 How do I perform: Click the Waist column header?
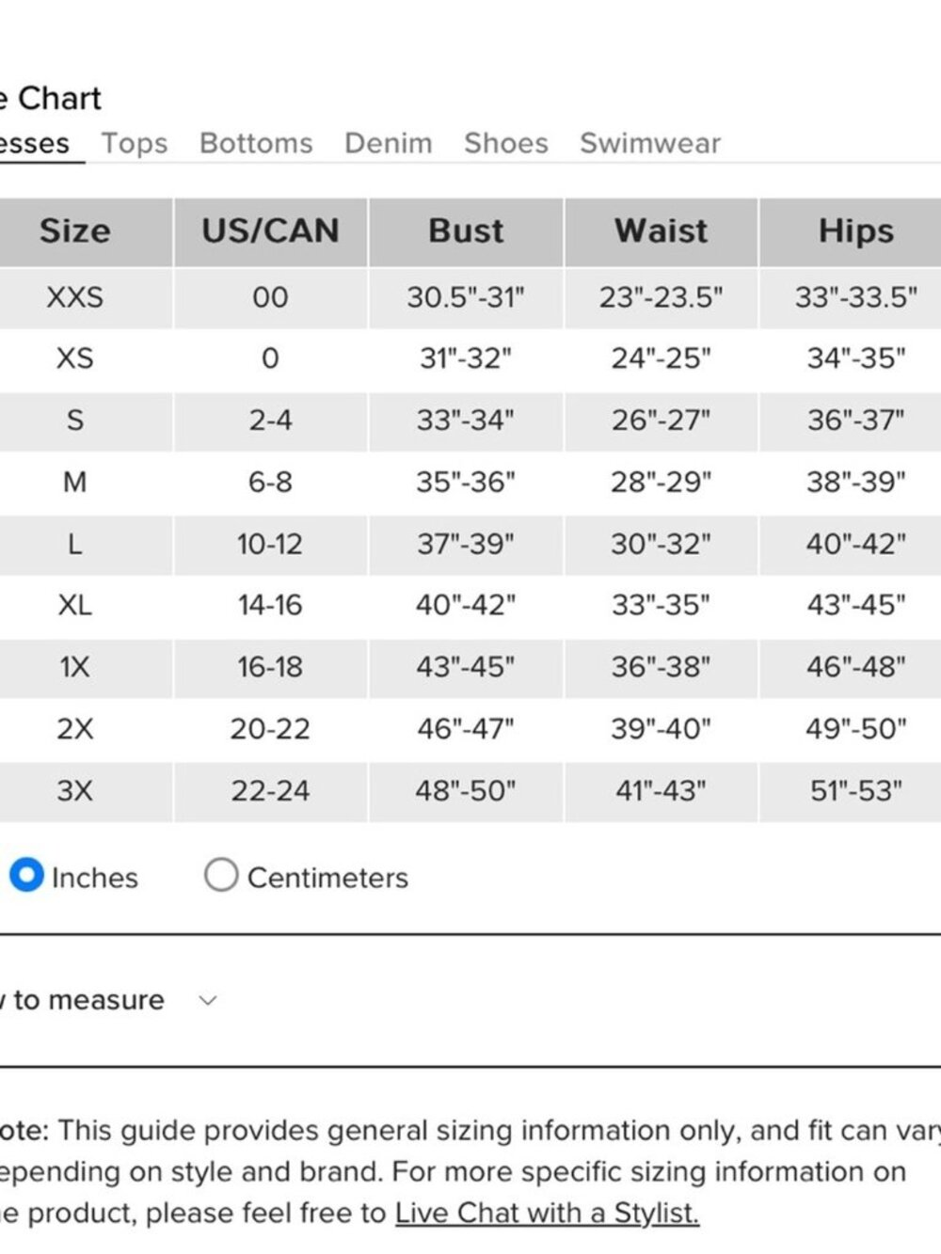click(x=661, y=231)
